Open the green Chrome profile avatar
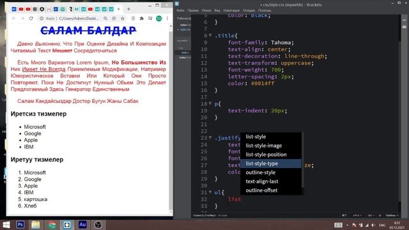This screenshot has width=409, height=230. 159,19
